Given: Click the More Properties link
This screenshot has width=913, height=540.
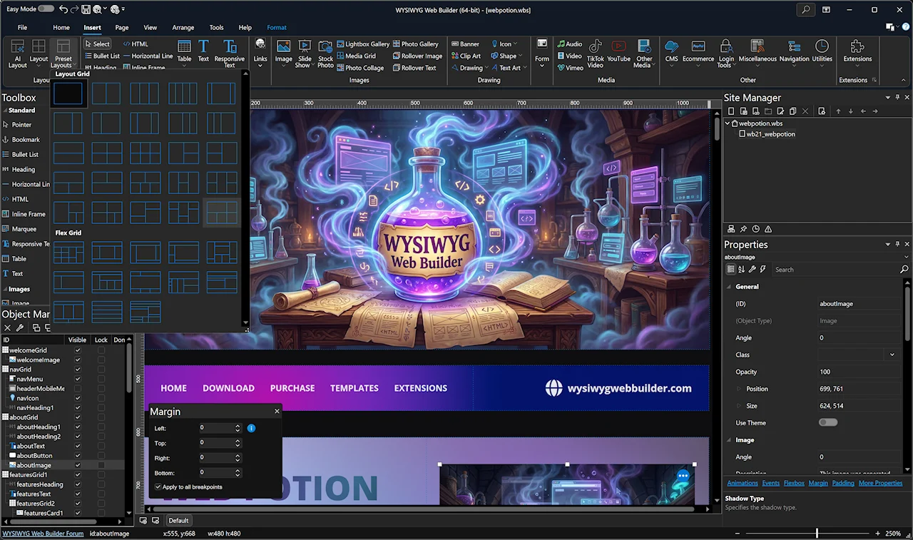Looking at the screenshot, I should click(x=880, y=483).
